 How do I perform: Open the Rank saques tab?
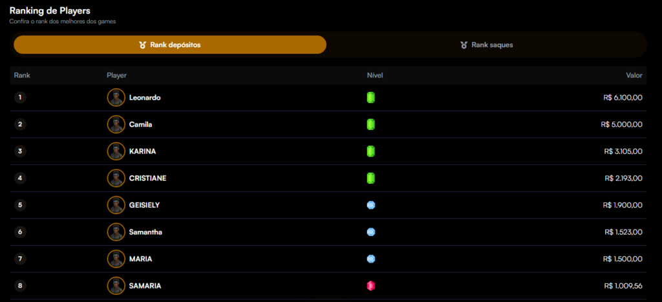(x=486, y=45)
